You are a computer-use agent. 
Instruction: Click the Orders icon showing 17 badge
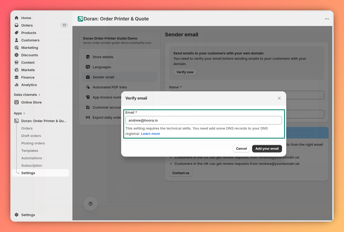coord(17,25)
